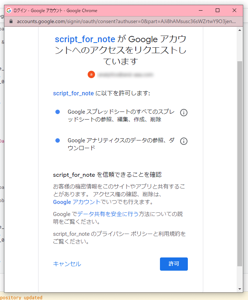248x300 pixels.
Task: Click the scroll up arrow of the scrollbar
Action: pos(240,31)
